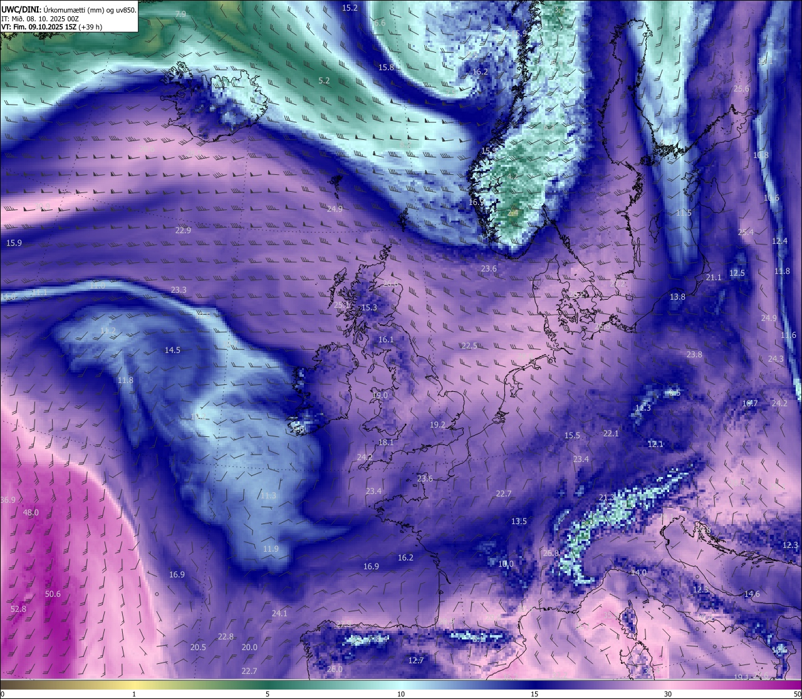Select the 23.8 value label
Screen dimensions: 802x699
tap(694, 354)
